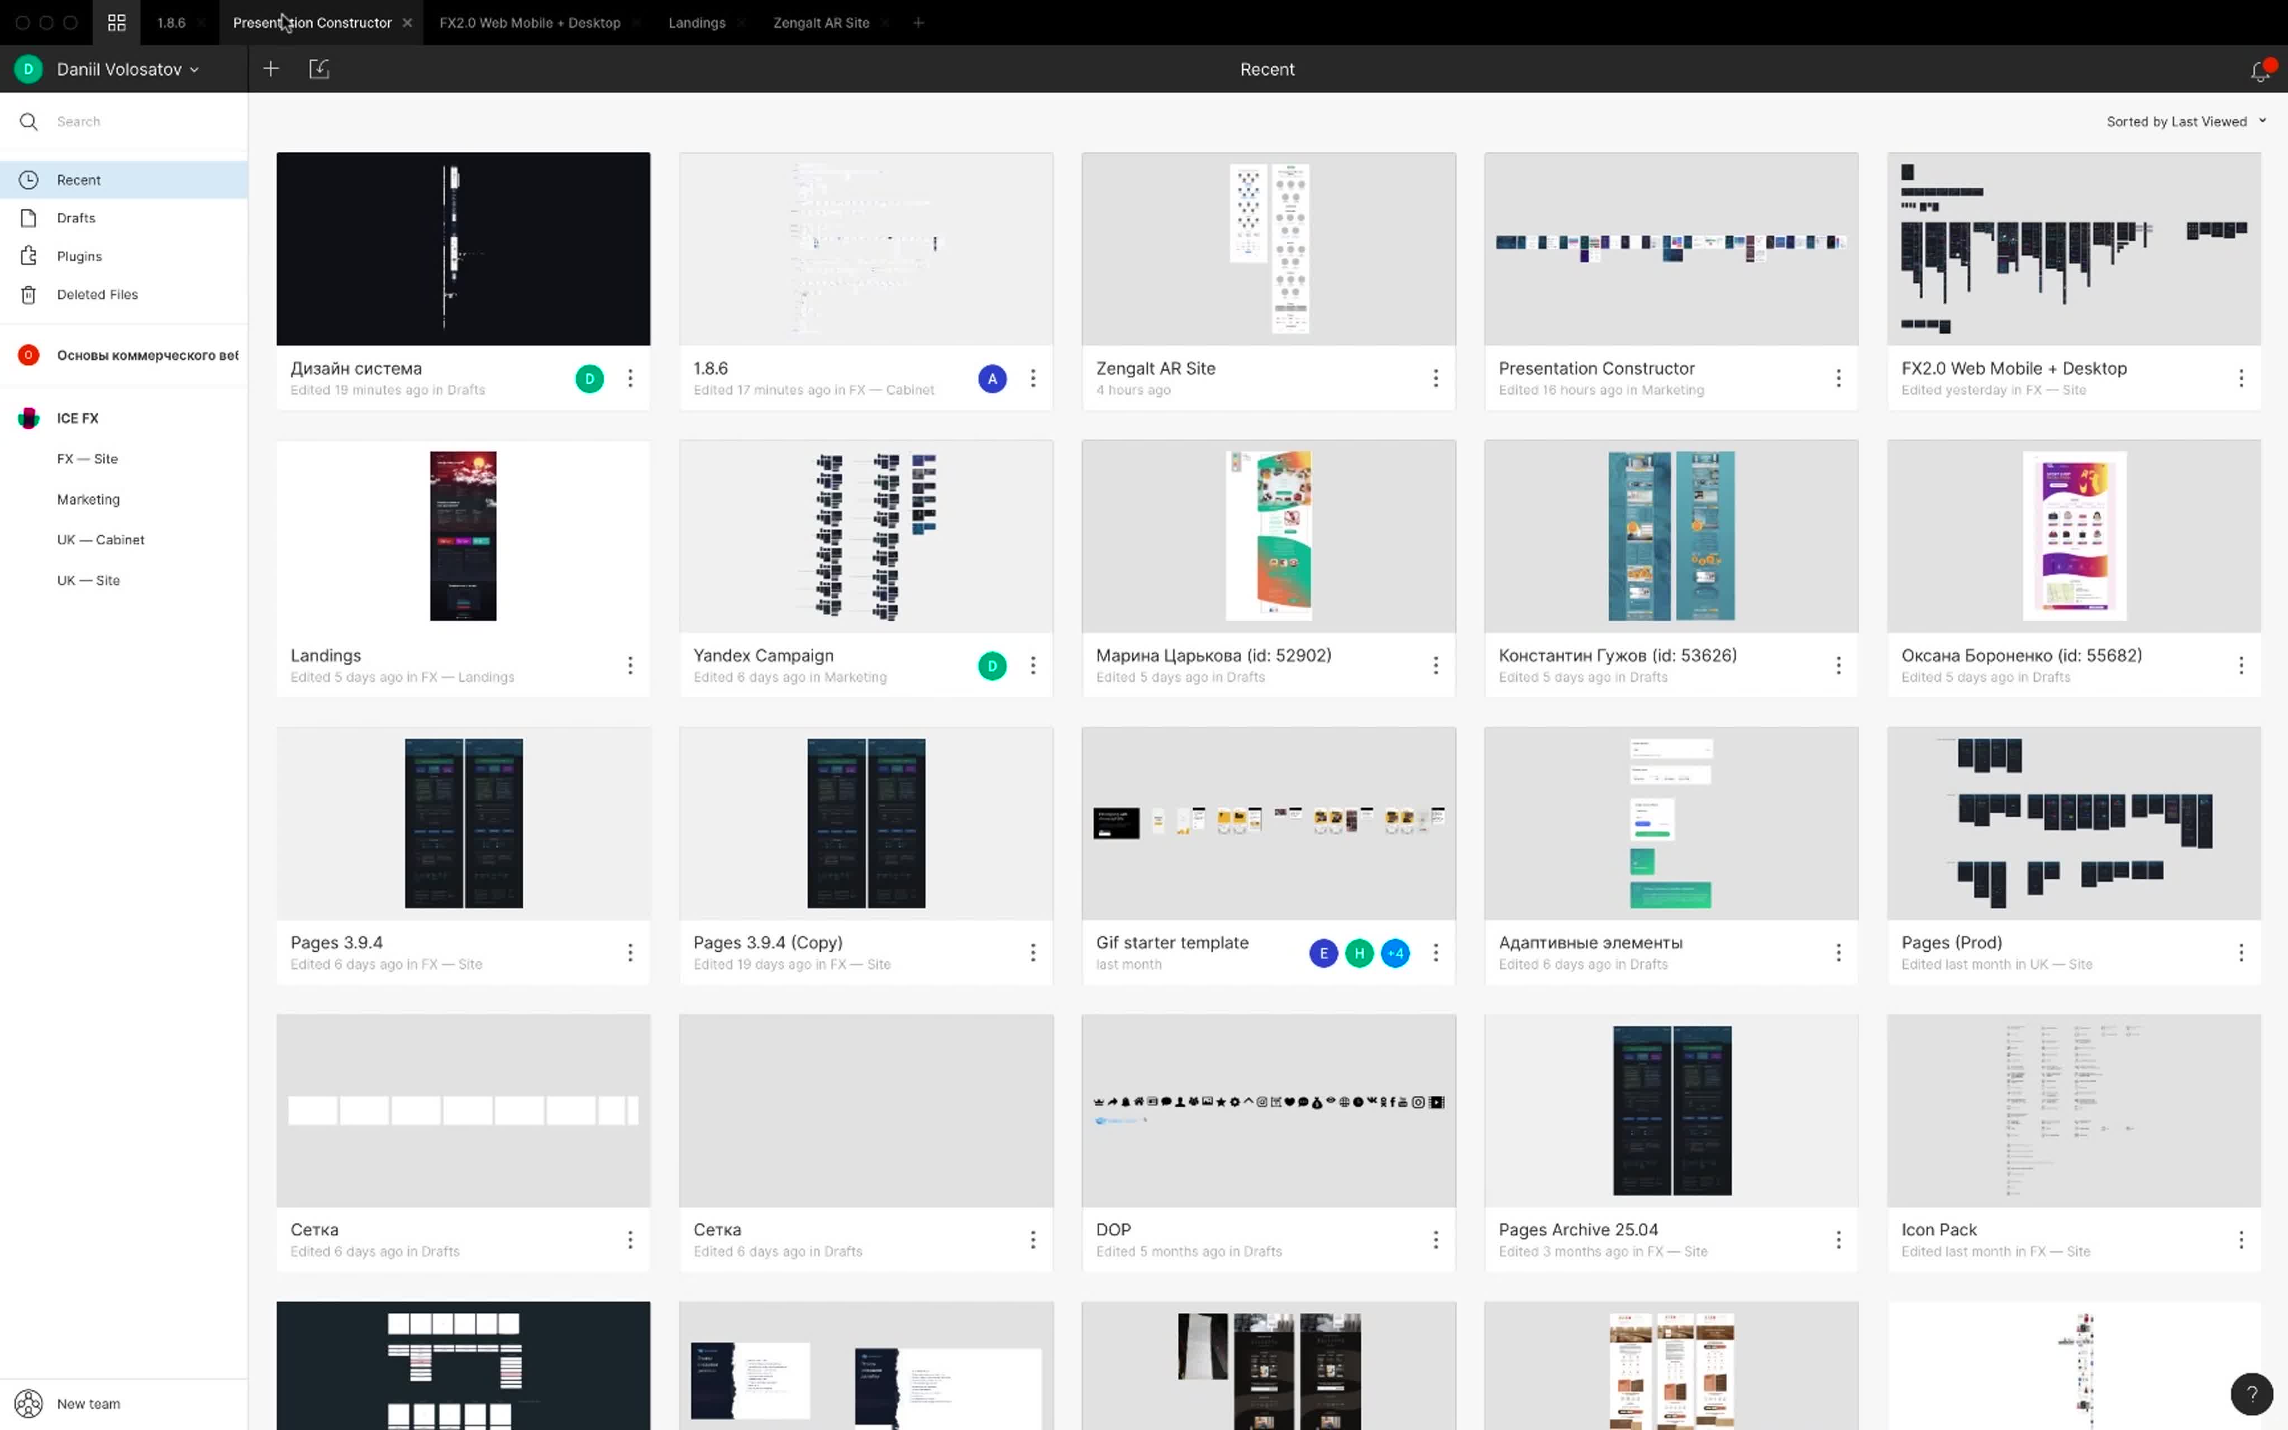The height and width of the screenshot is (1430, 2288).
Task: Open the file browser grid icon tab
Action: tap(116, 23)
